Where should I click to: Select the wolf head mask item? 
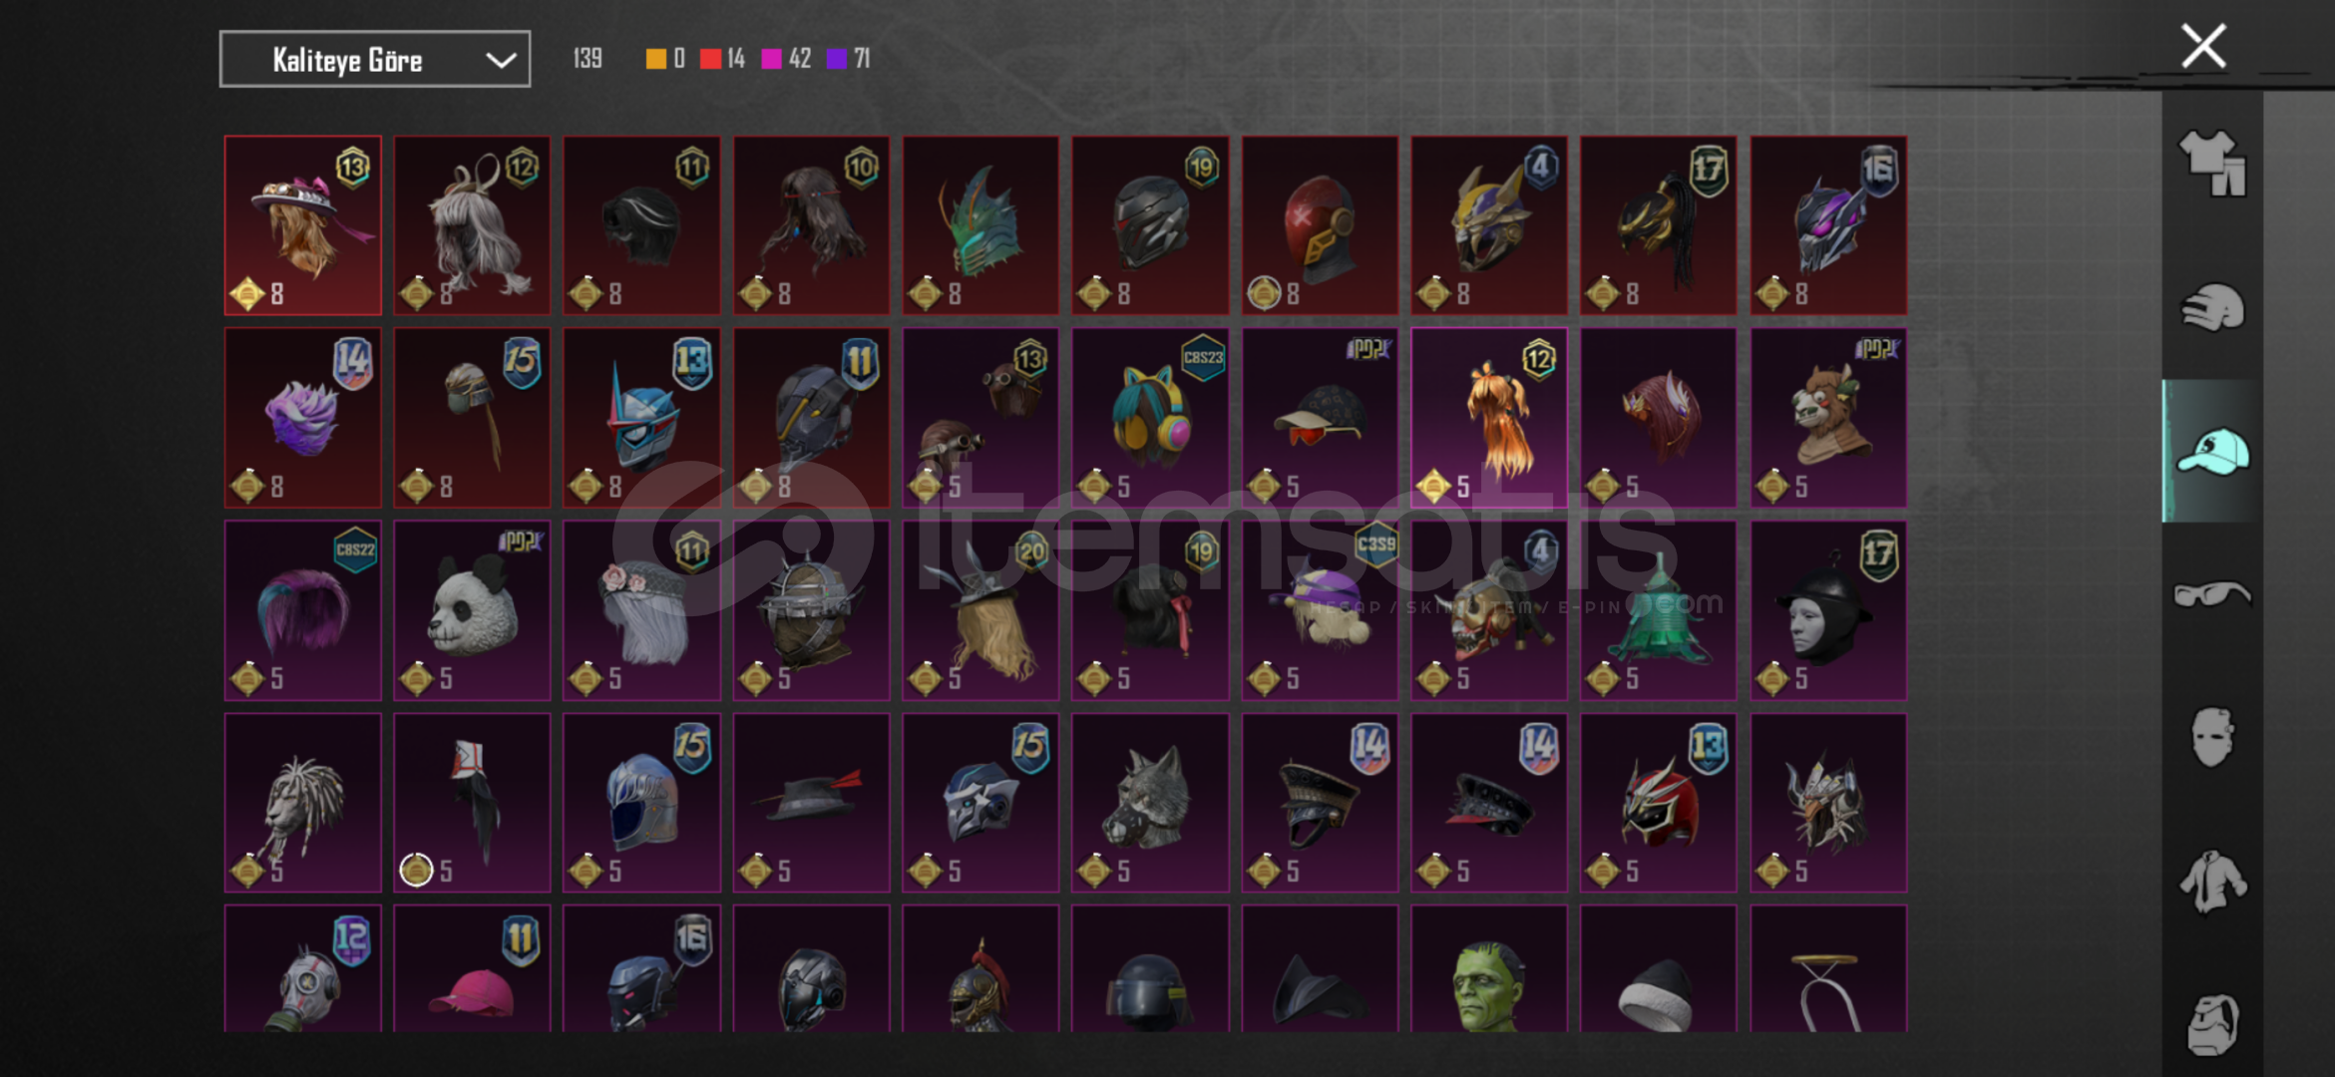[1150, 803]
